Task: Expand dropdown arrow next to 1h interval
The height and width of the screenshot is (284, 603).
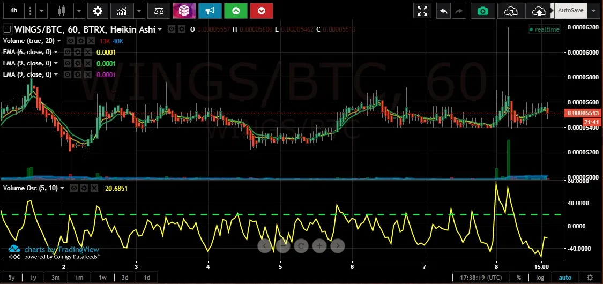Action: pyautogui.click(x=41, y=11)
